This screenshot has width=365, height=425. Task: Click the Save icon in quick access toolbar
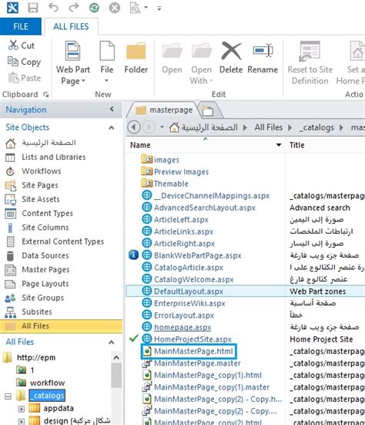33,8
